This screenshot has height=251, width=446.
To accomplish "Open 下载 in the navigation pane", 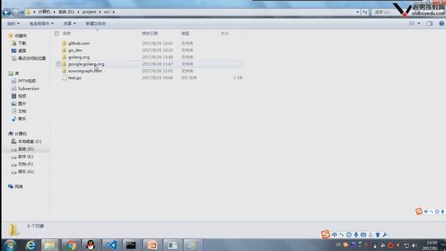I will click(x=22, y=43).
